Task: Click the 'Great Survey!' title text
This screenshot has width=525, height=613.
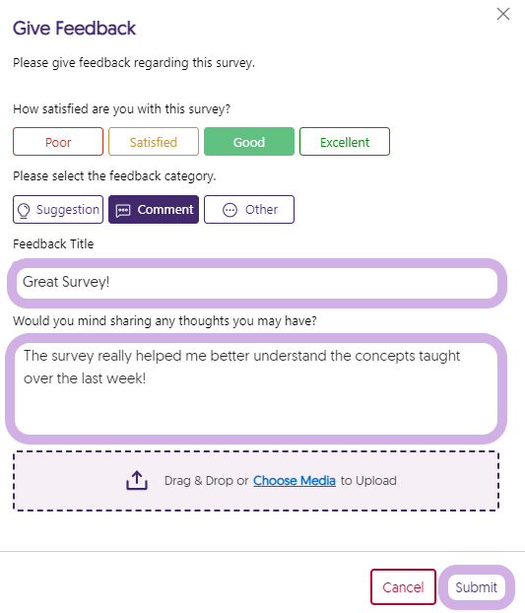Action: point(66,282)
